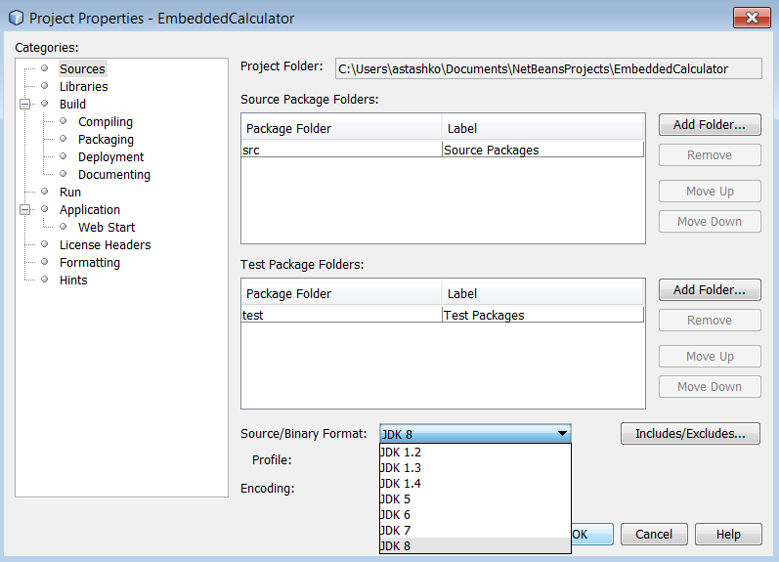
Task: Click Add Folder for Test Package Folders
Action: 709,290
